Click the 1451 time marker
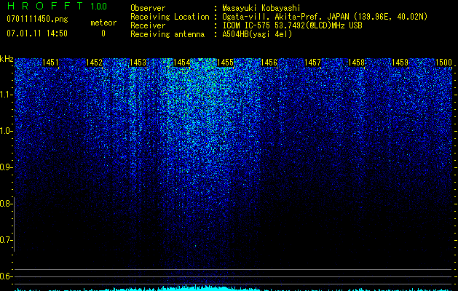The height and width of the screenshot is (291, 458). [50, 63]
